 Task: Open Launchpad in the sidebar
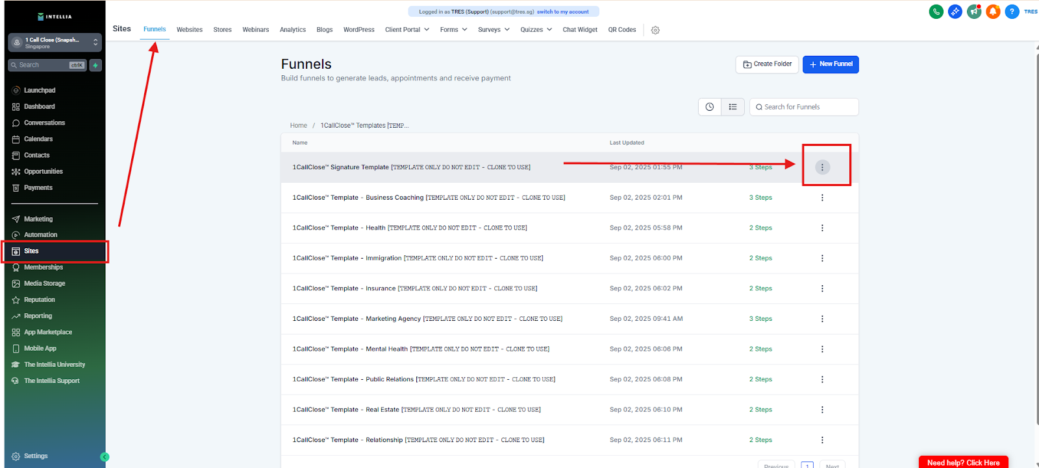pos(40,91)
